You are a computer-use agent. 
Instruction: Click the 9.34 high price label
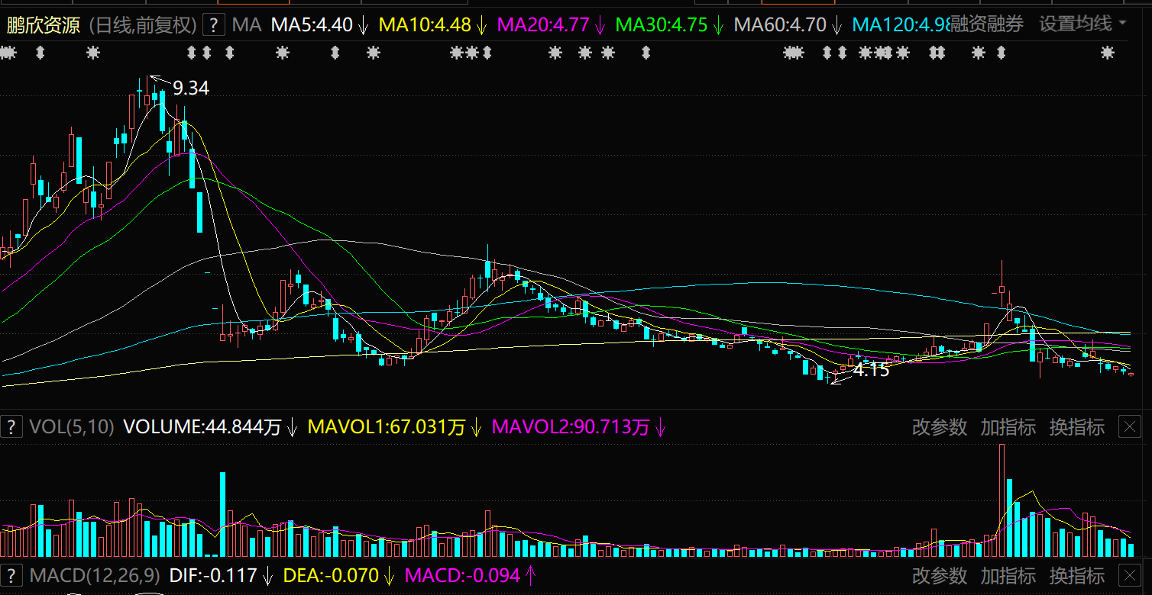tap(190, 88)
